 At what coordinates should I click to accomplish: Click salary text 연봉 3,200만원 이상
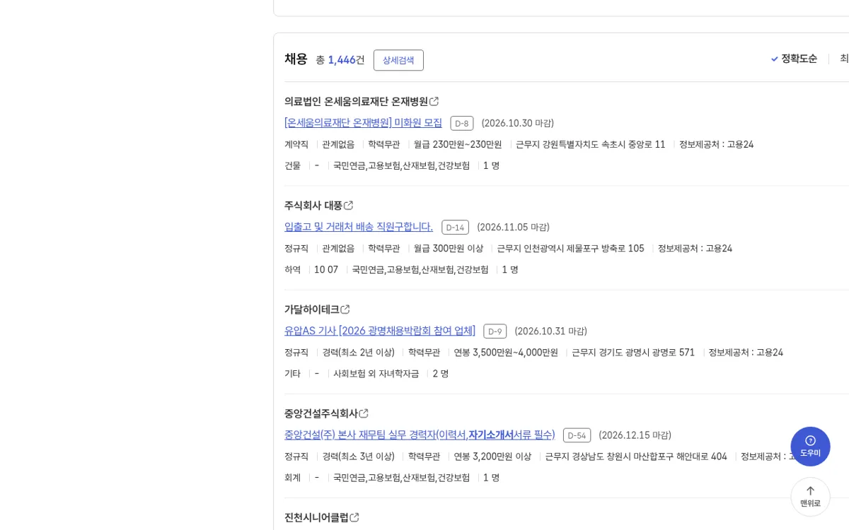[x=492, y=456]
